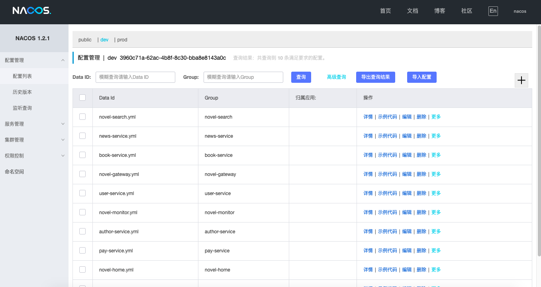Toggle the select-all checkbox in table header
The height and width of the screenshot is (287, 541).
click(x=82, y=98)
